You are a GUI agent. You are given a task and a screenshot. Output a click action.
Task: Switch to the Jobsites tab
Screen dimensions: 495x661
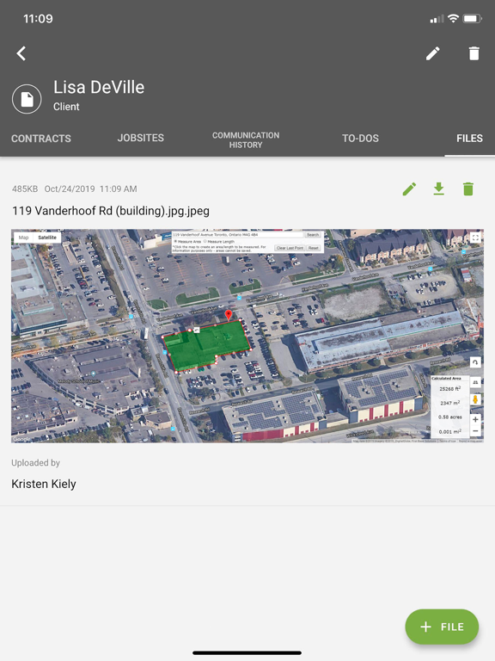(141, 139)
